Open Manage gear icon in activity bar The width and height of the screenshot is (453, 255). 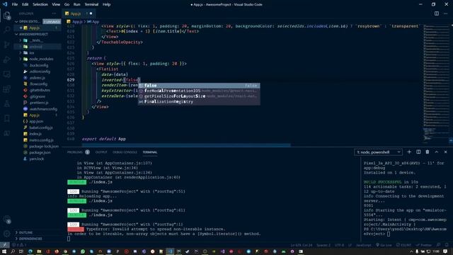pos(6,234)
